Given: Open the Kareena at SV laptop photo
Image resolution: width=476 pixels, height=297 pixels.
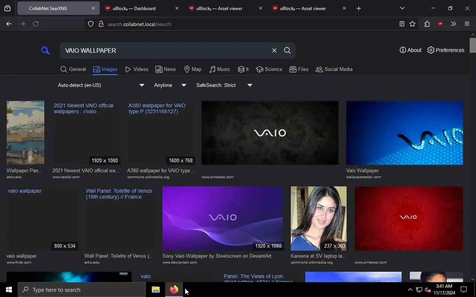Looking at the screenshot, I should coord(319,218).
